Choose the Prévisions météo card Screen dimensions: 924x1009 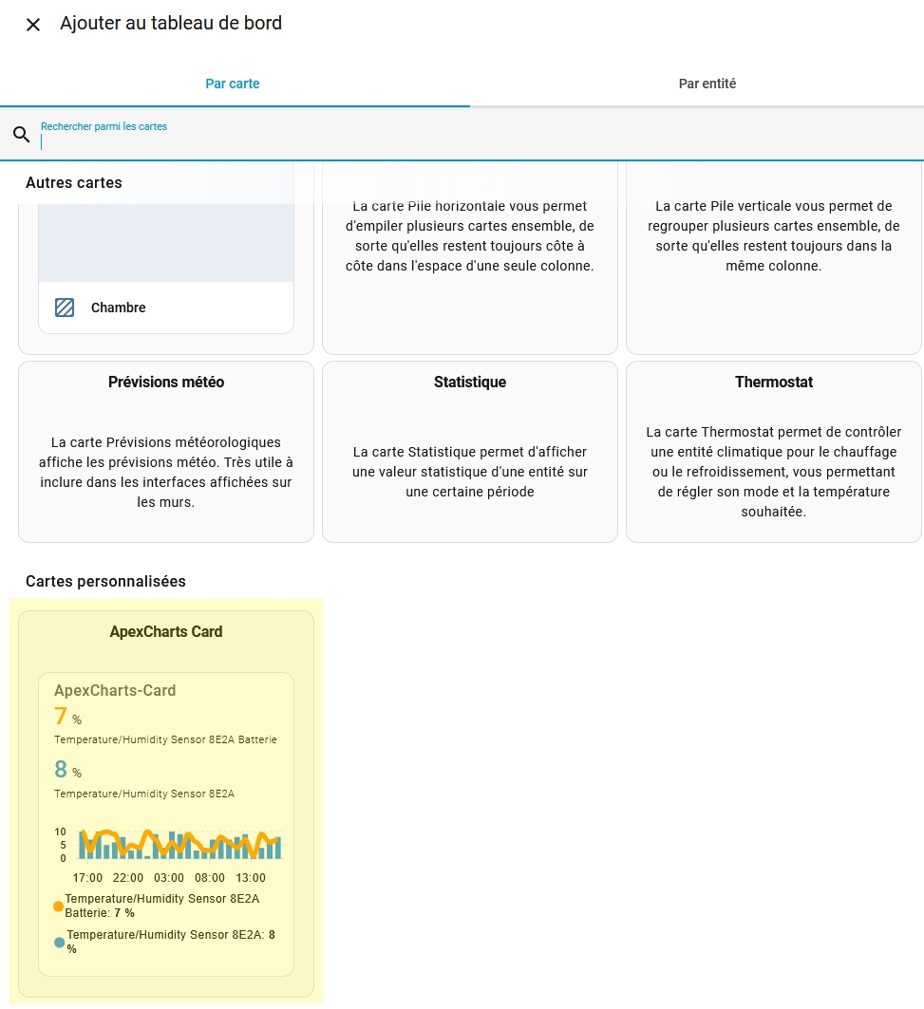coord(166,451)
